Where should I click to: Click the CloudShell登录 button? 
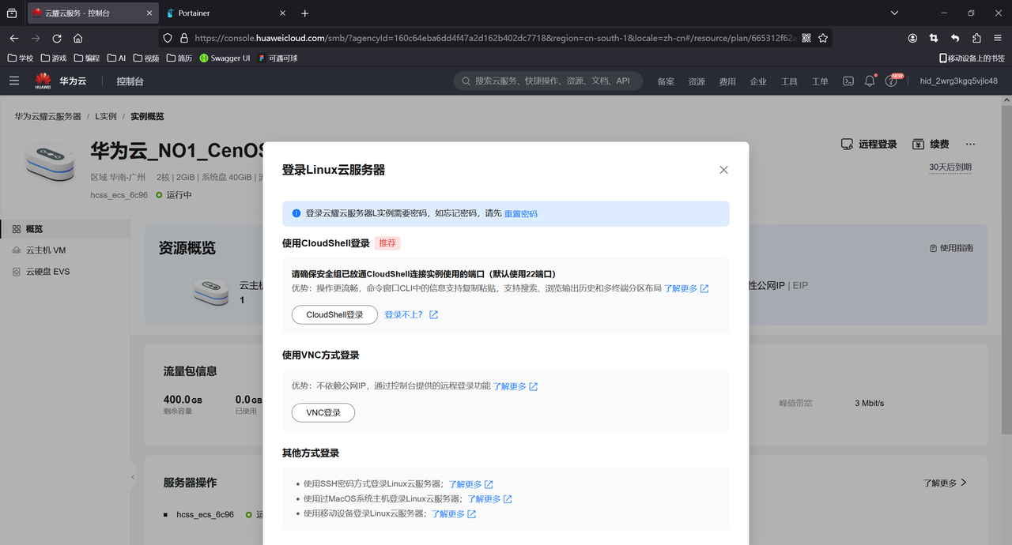click(334, 314)
